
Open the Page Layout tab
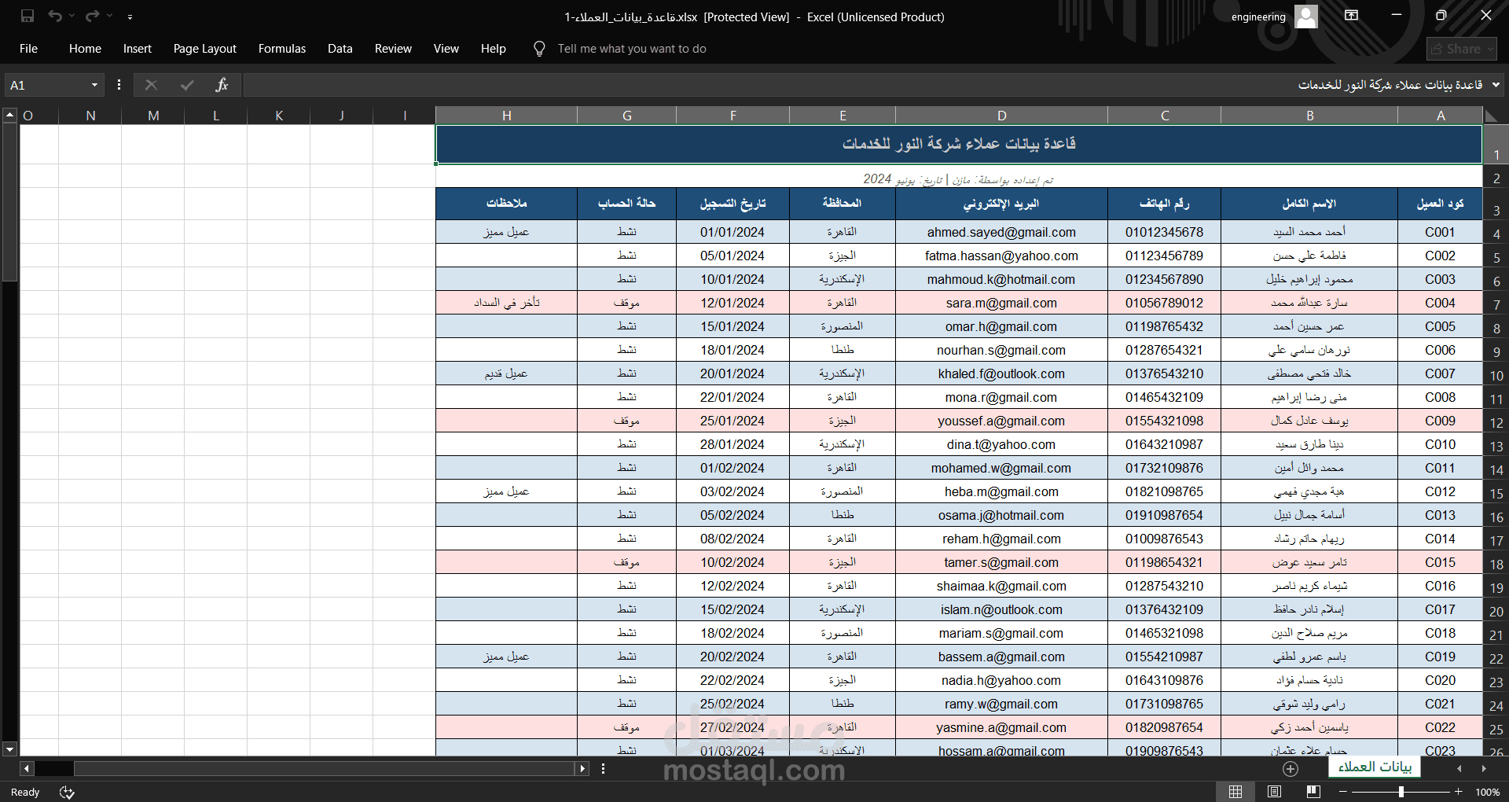pyautogui.click(x=204, y=49)
